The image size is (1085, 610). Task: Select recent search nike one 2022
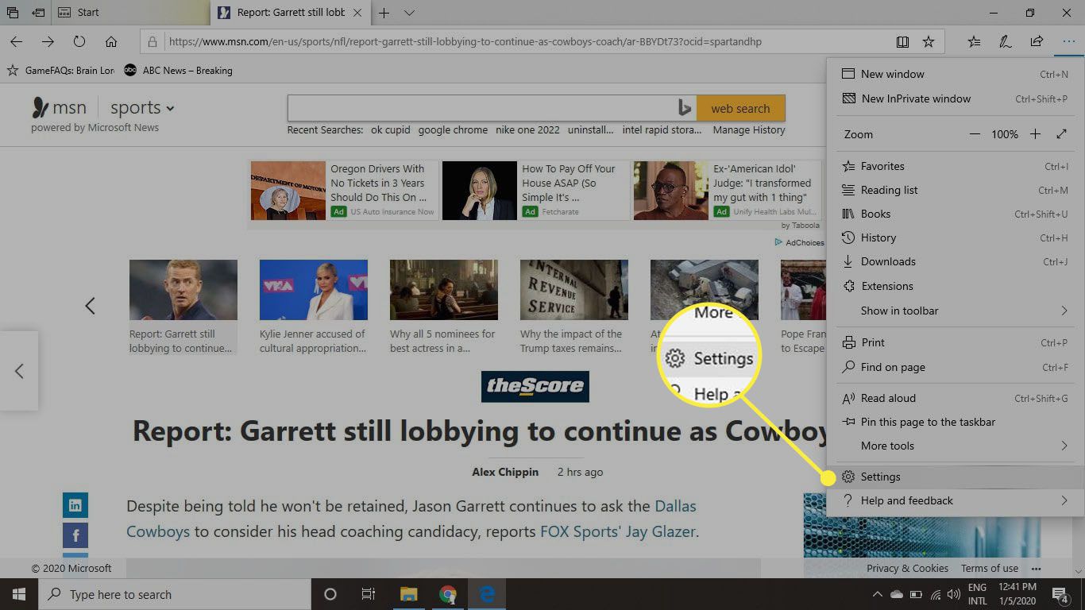click(527, 130)
